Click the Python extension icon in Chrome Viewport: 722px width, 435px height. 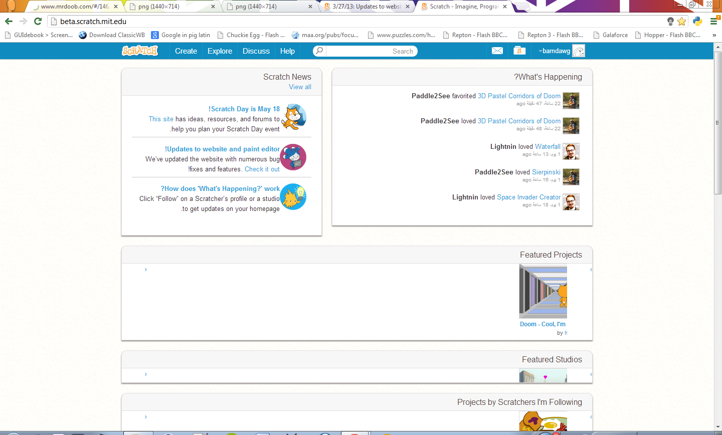(697, 21)
